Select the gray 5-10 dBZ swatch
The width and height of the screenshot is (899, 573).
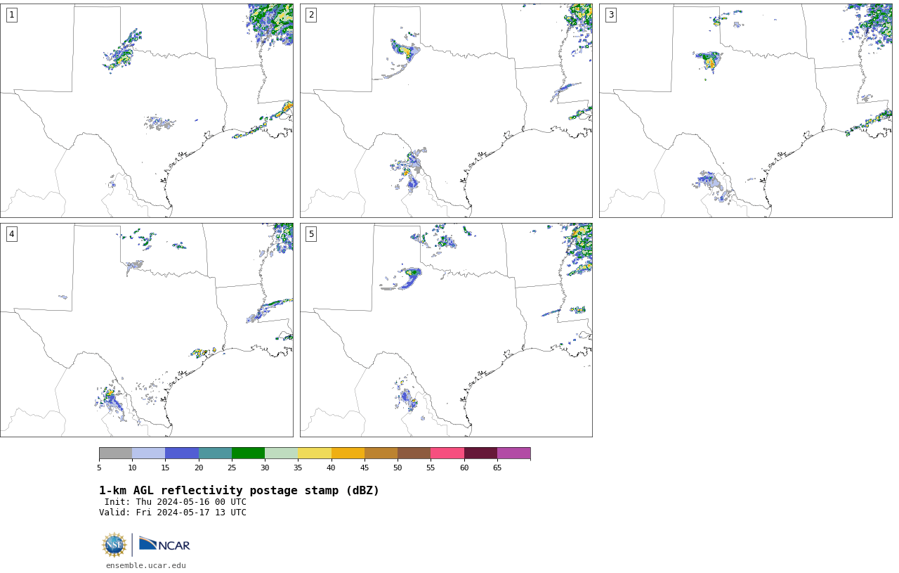point(115,453)
